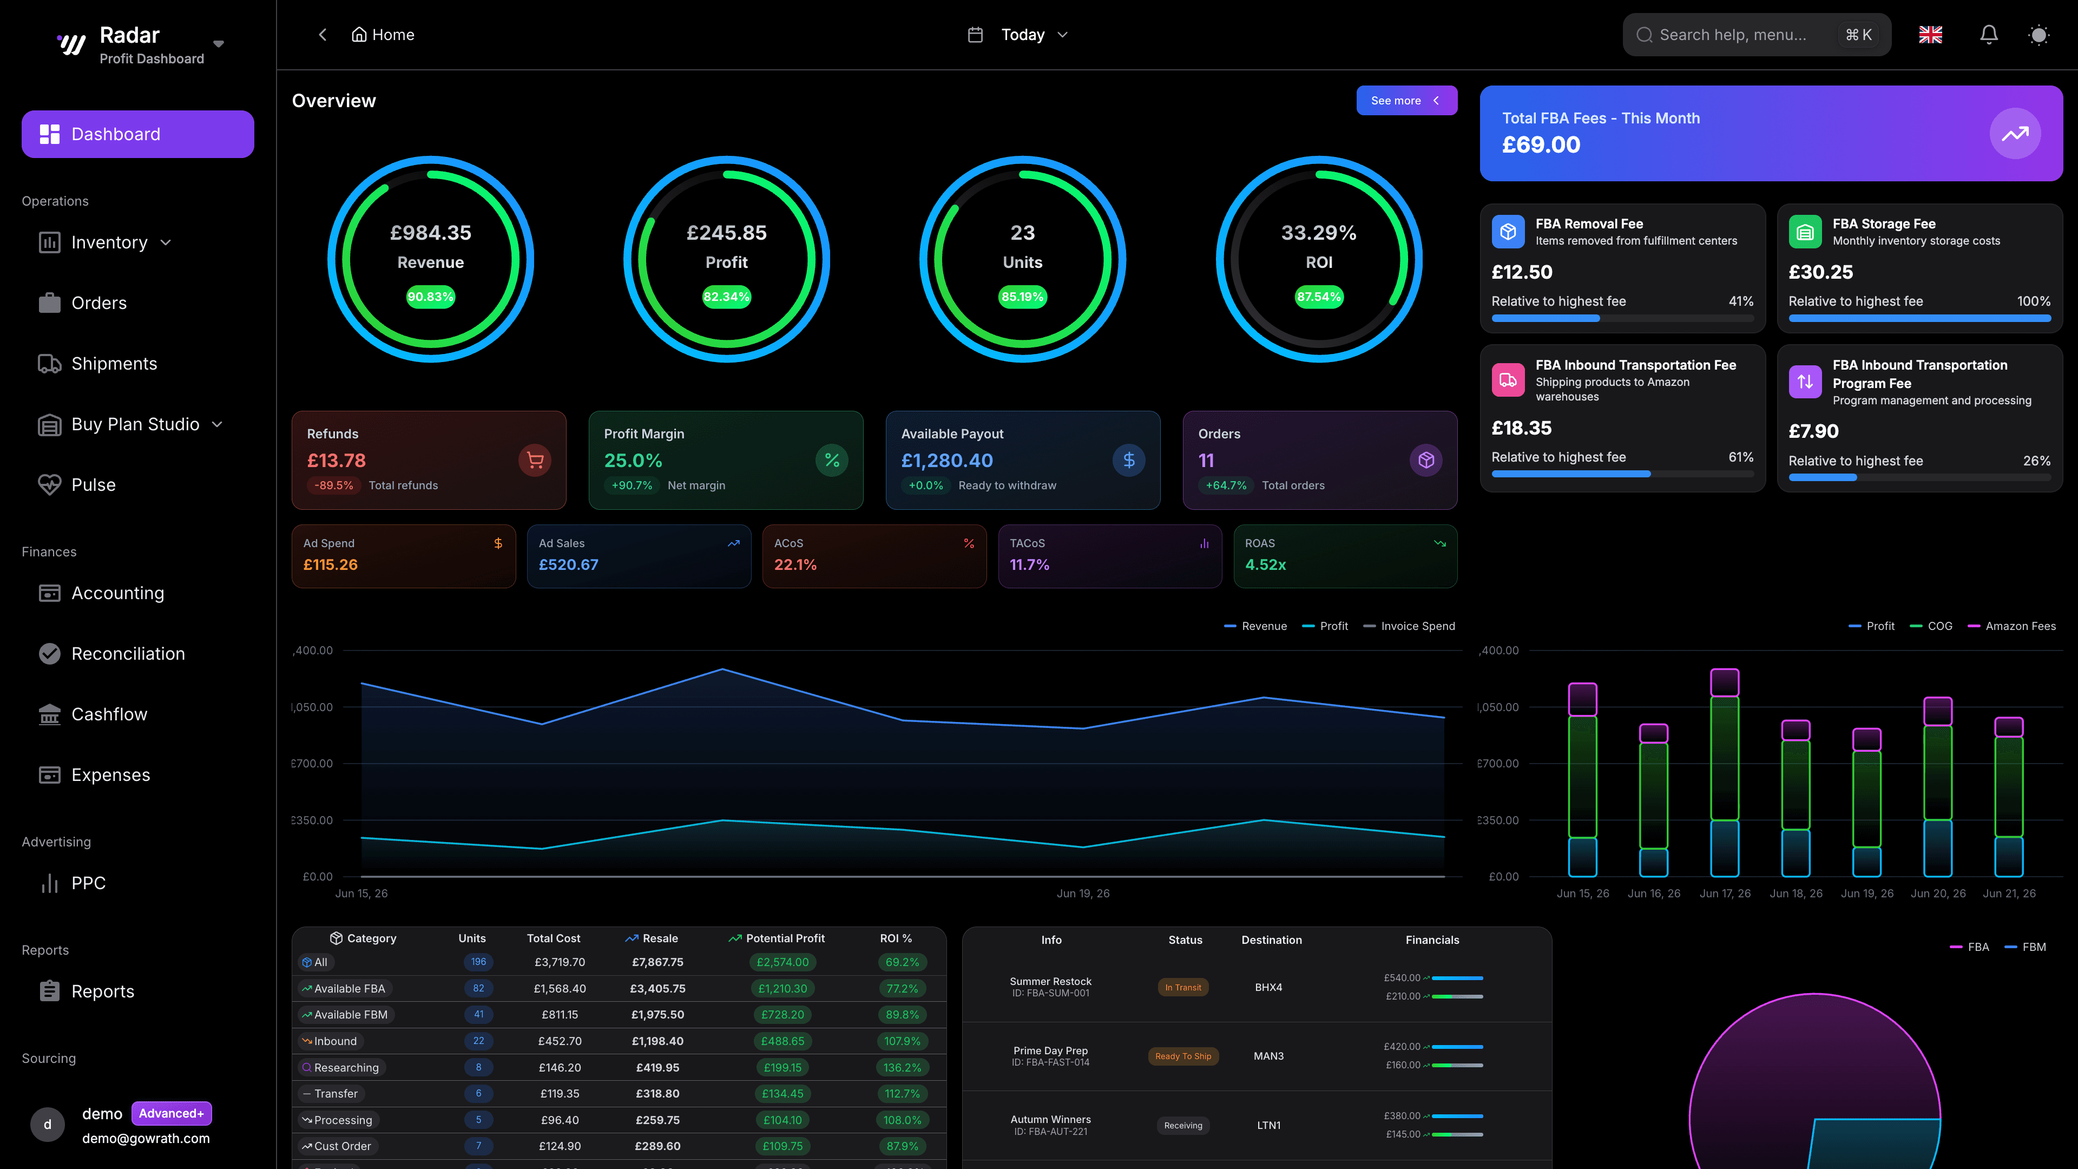Select Dashboard in the sidebar
2078x1169 pixels.
(x=138, y=134)
